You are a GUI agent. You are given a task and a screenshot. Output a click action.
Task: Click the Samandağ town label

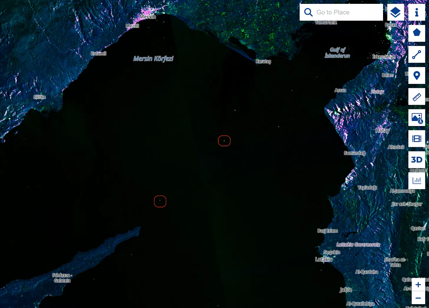355,153
